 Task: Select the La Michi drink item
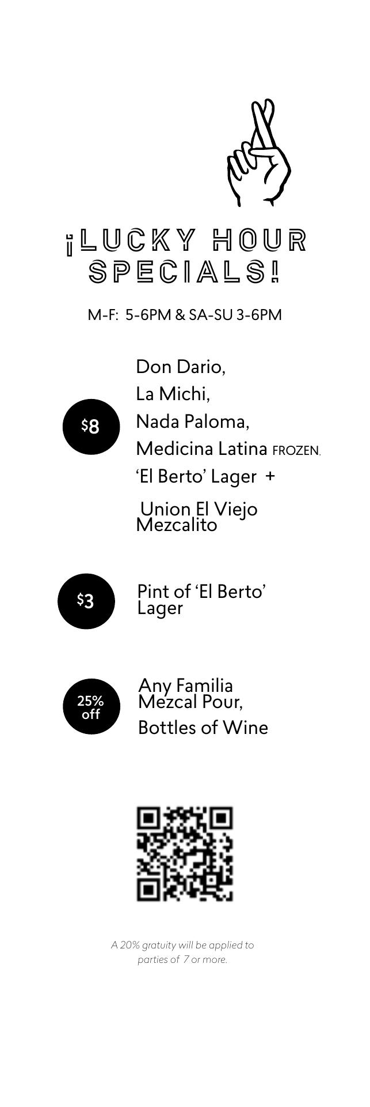(x=173, y=394)
